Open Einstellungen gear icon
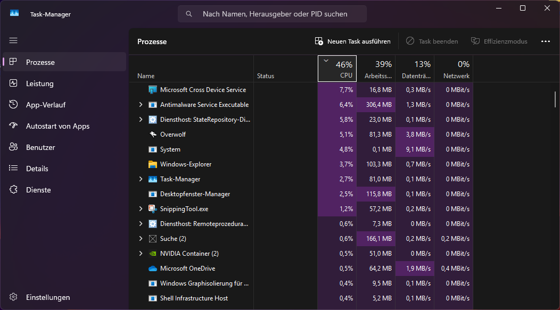This screenshot has width=560, height=310. point(14,297)
